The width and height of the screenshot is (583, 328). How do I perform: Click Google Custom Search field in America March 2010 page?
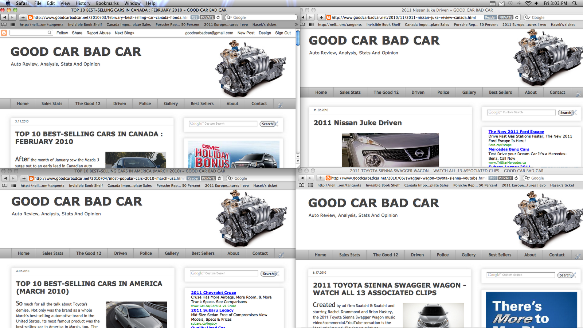point(224,273)
